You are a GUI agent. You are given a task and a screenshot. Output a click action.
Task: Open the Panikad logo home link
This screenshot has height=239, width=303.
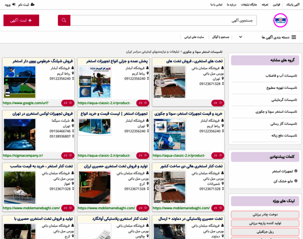[x=280, y=20]
